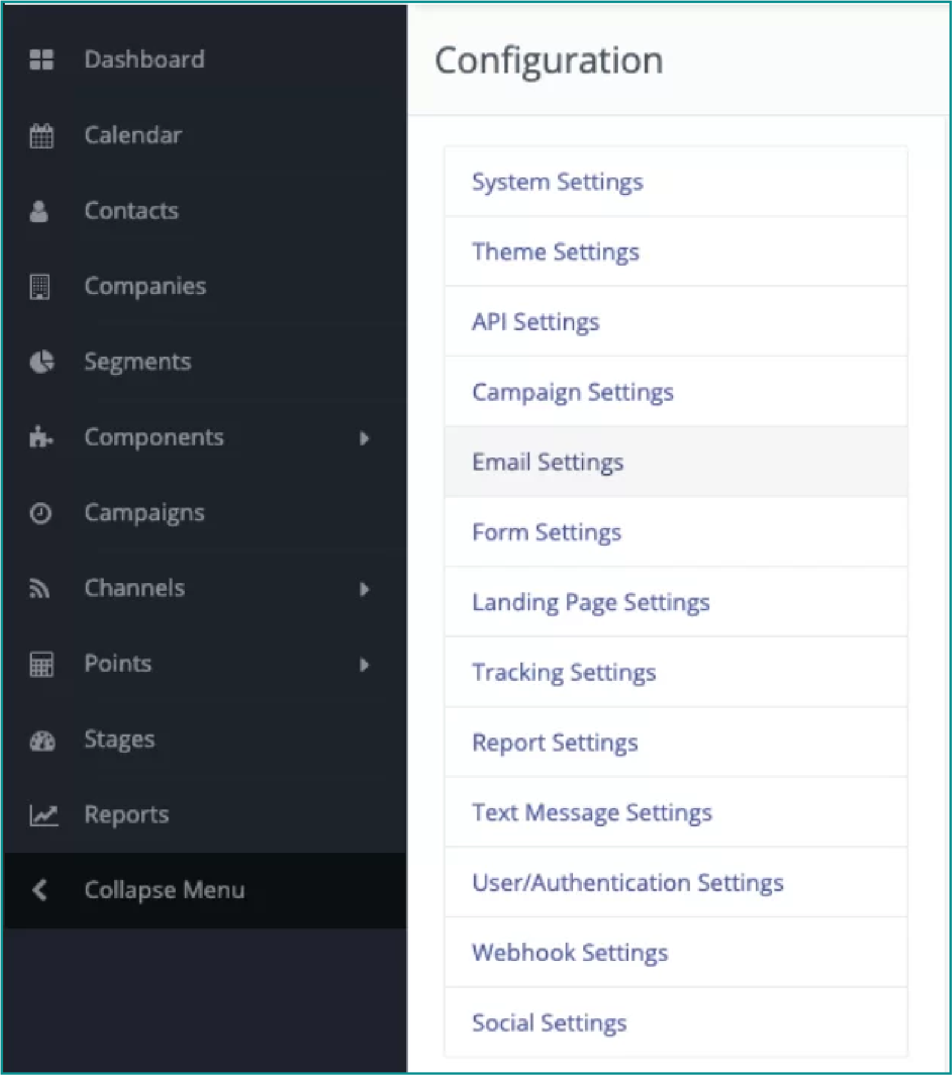Open API Settings configuration
The image size is (952, 1075).
676,322
